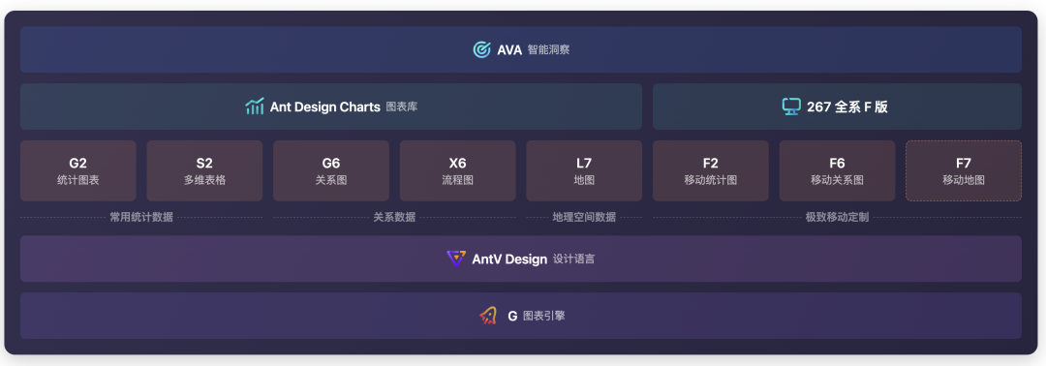
Task: Click the monitor icon beside 267 全系 F 版
Action: coord(791,107)
